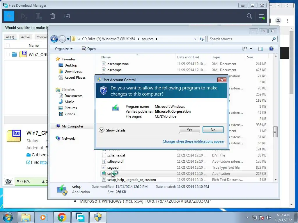Sort files by Type column
298x223 pixels.
[x=228, y=57]
